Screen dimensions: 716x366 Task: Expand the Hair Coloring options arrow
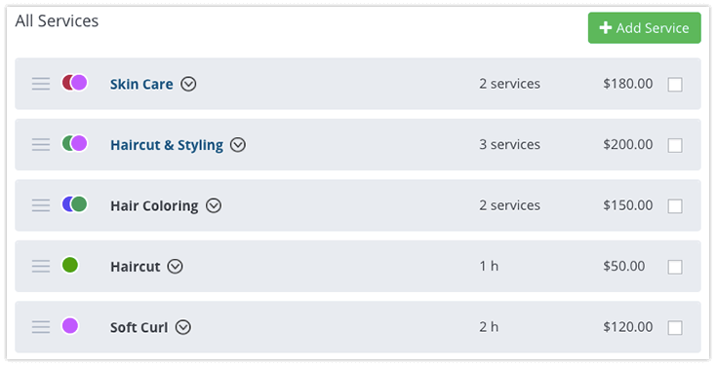click(214, 205)
